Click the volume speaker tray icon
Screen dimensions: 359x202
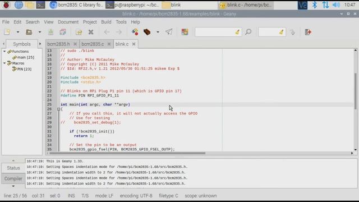[x=336, y=5]
